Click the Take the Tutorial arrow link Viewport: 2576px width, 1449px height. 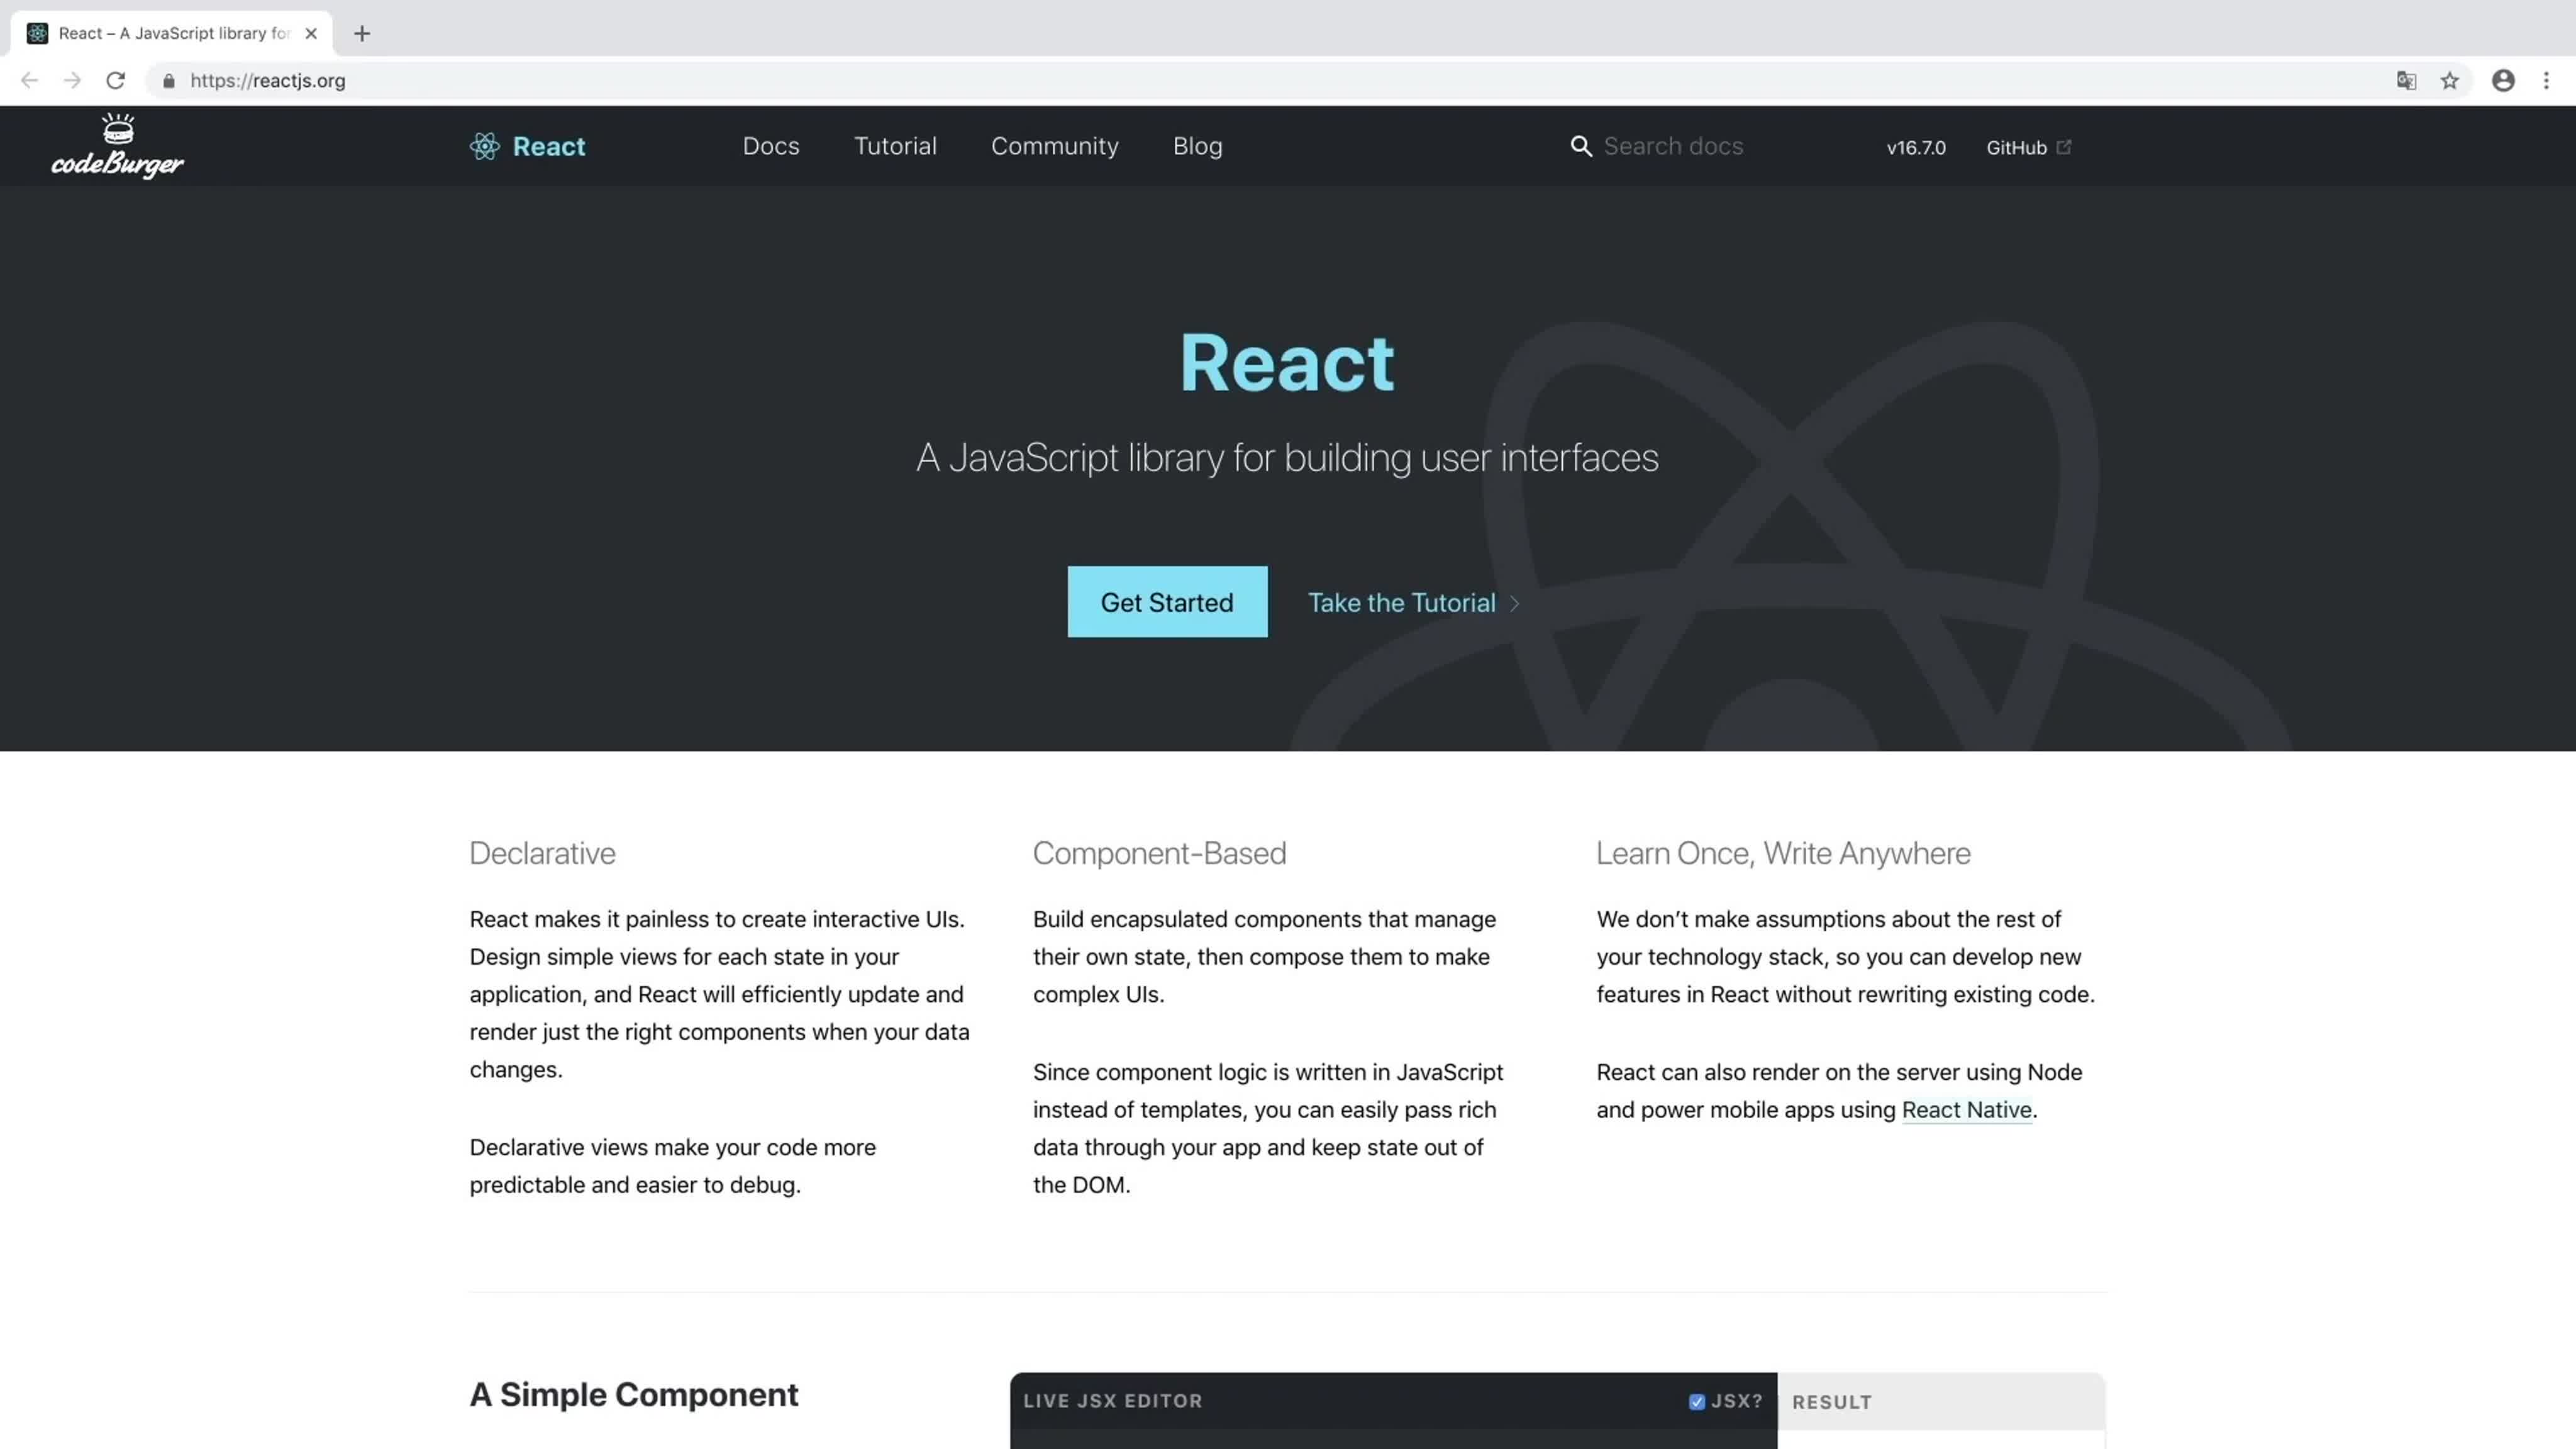(x=1416, y=601)
